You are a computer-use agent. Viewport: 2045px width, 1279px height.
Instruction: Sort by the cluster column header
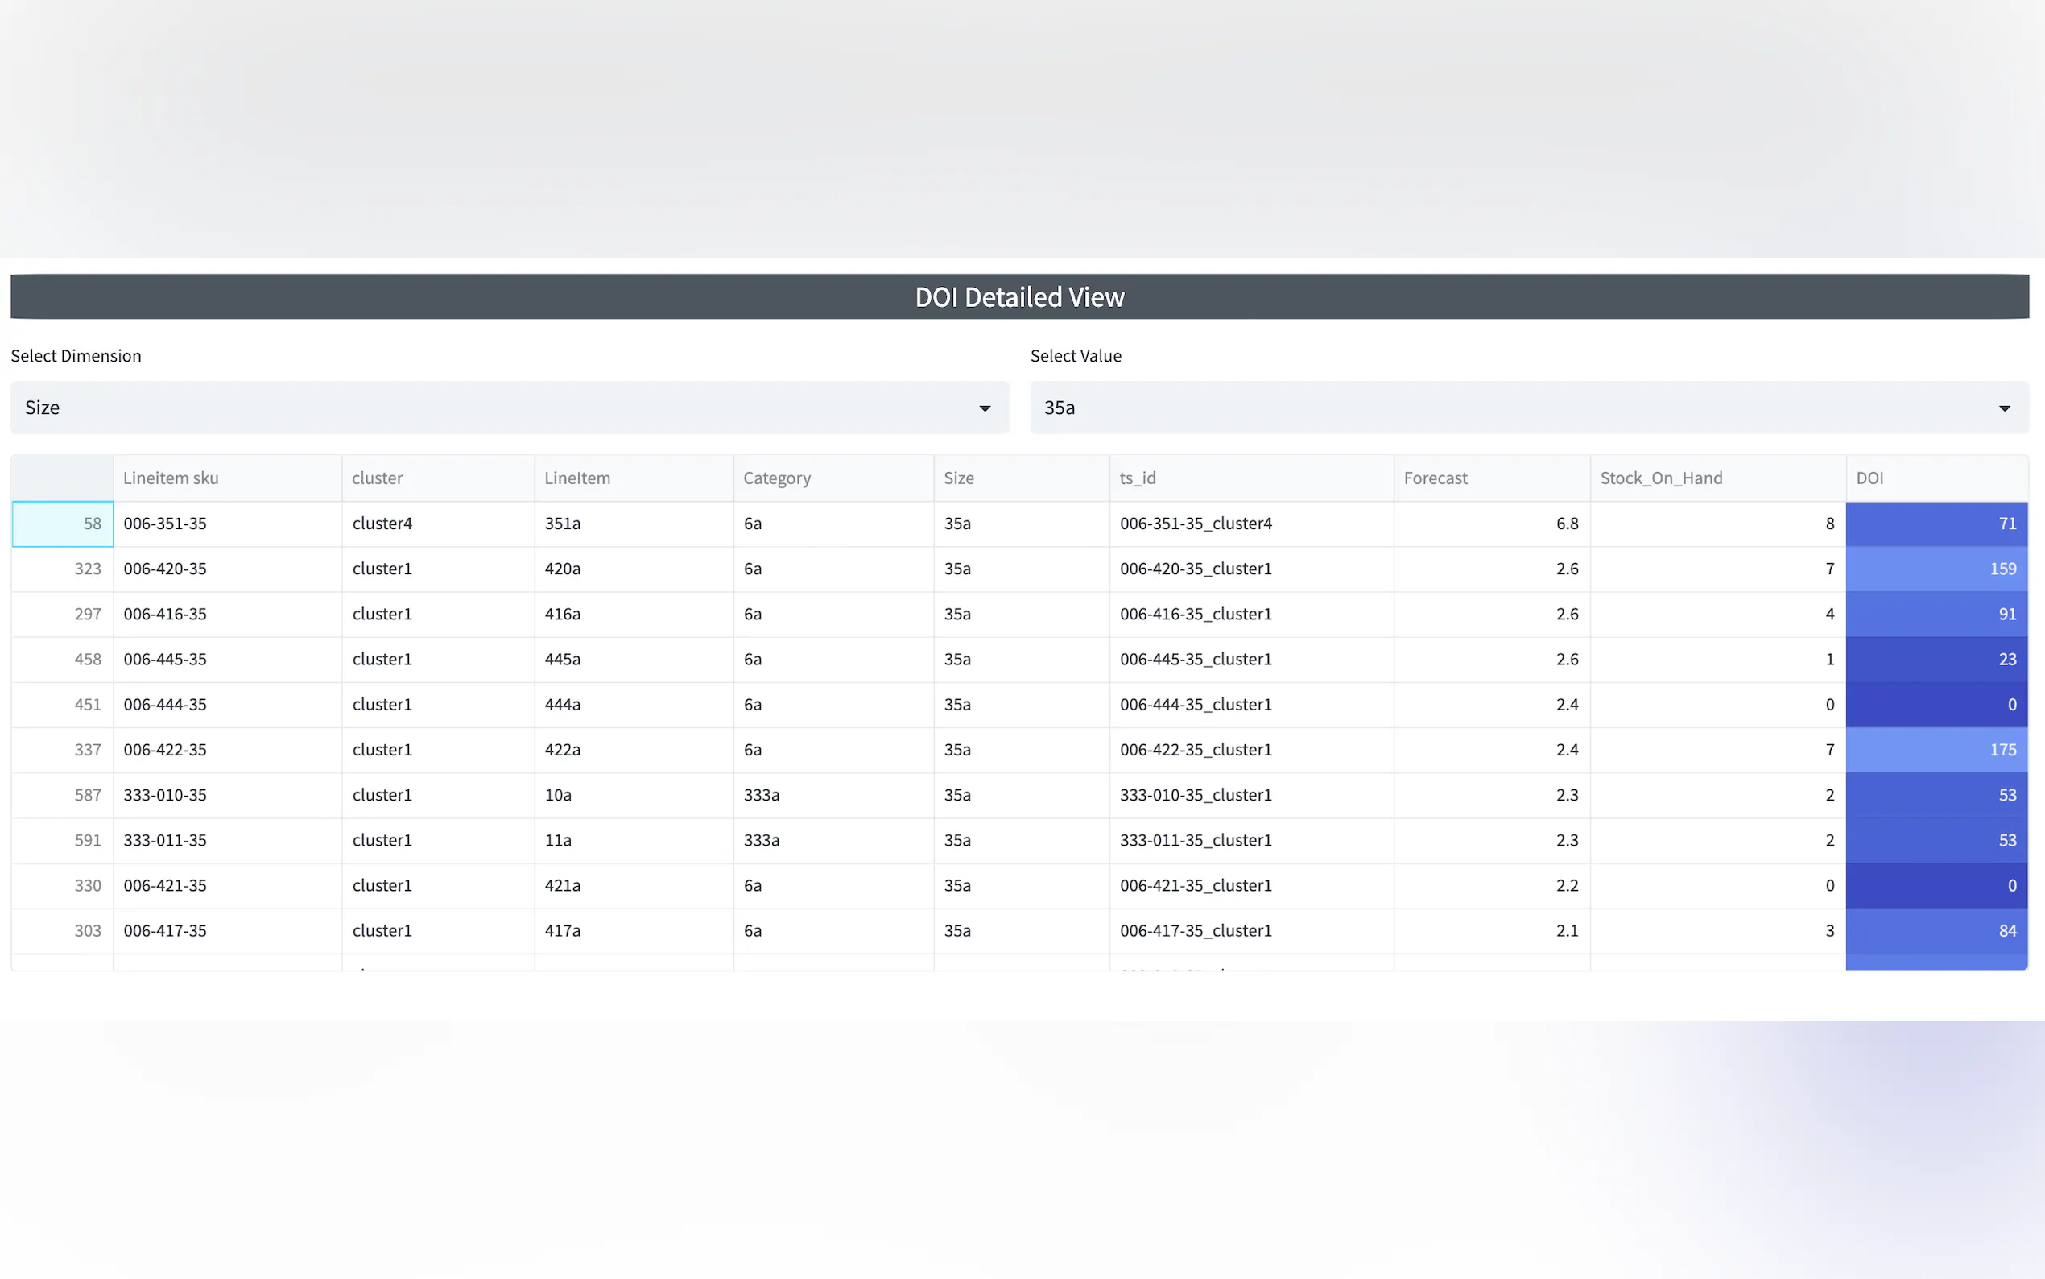pos(377,478)
